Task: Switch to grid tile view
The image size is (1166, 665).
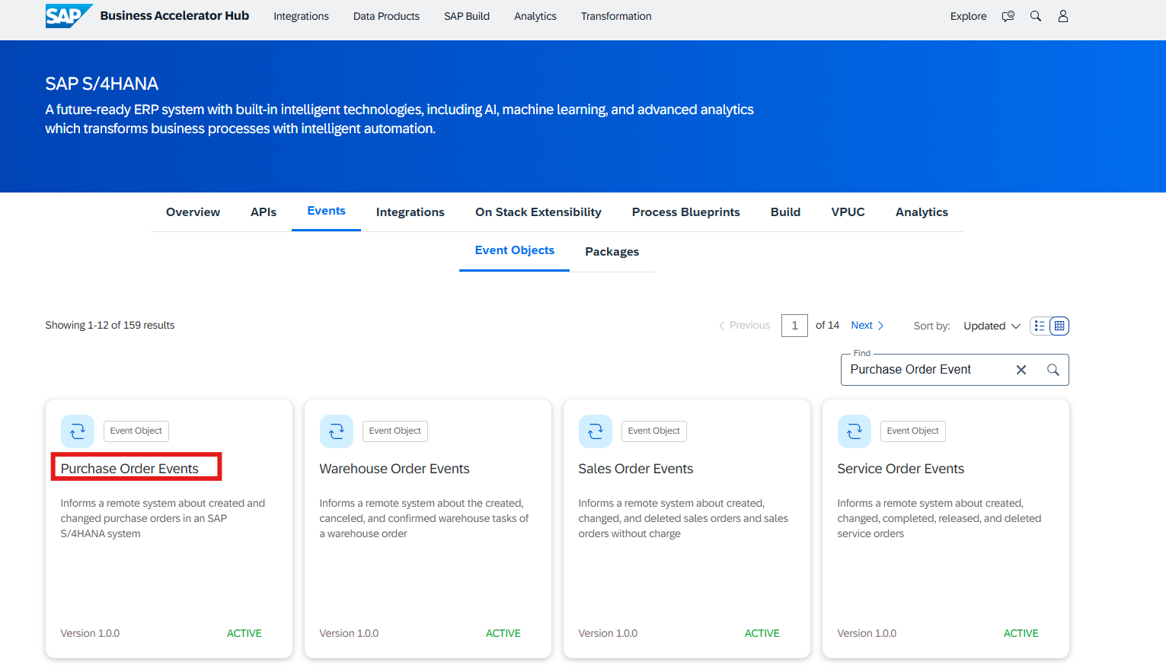Action: [1059, 326]
